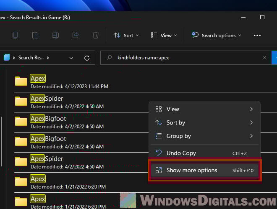
Task: Open the View dropdown in the toolbar
Action: click(x=164, y=36)
